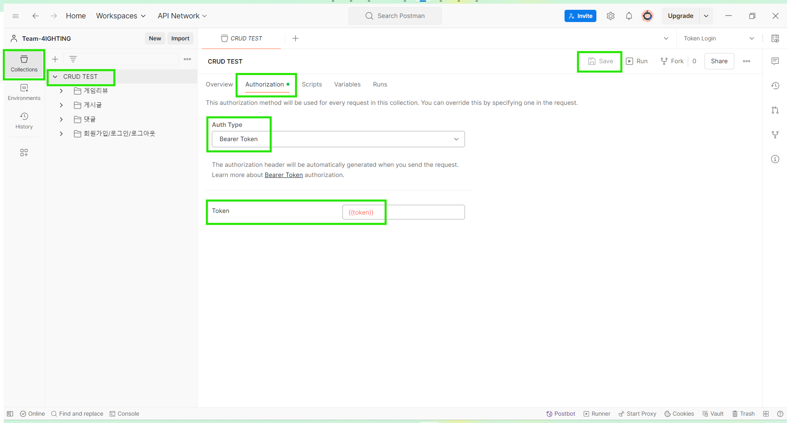Open Postbot from status bar

[x=561, y=414]
